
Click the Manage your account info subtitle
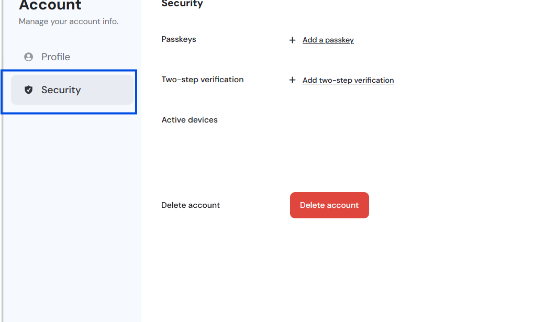69,21
